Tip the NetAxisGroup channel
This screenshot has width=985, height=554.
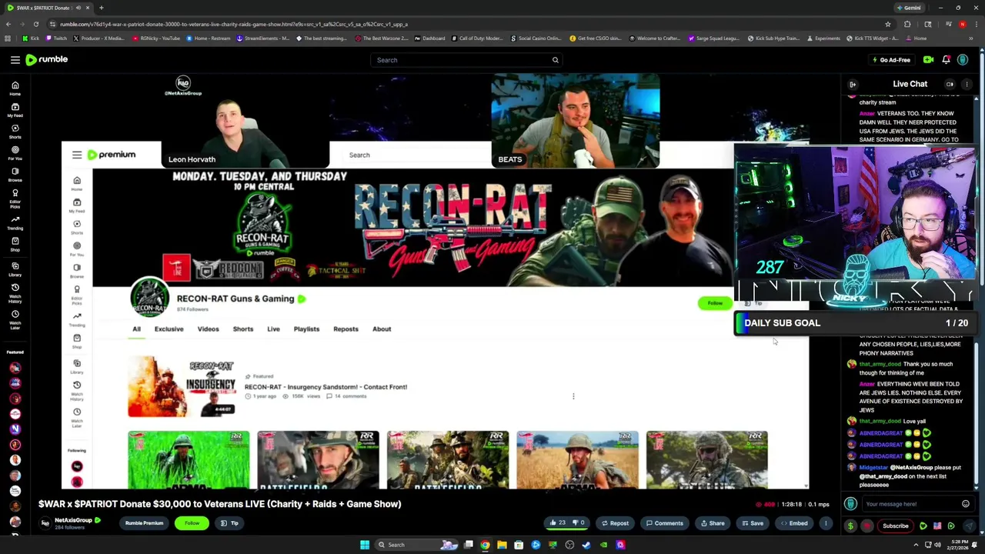point(229,523)
